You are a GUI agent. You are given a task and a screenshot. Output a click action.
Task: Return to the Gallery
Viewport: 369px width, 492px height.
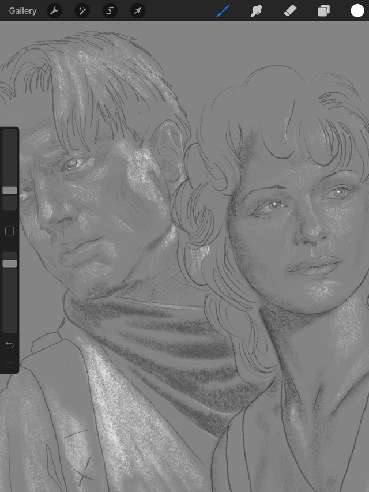coord(22,10)
